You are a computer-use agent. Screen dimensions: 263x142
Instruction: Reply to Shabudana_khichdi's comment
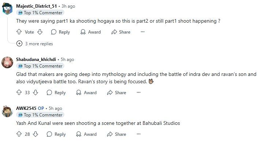(x=56, y=92)
